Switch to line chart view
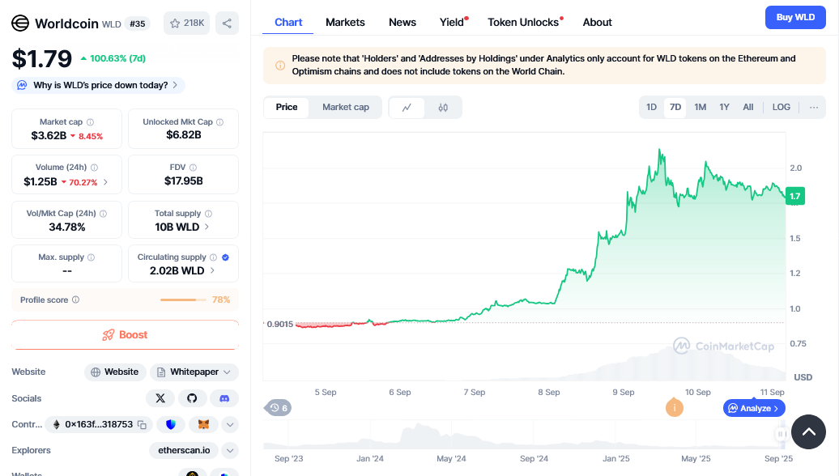Image resolution: width=839 pixels, height=476 pixels. (x=407, y=108)
